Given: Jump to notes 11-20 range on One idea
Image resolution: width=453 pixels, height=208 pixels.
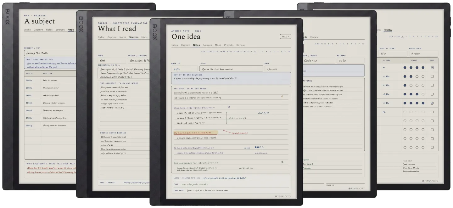Looking at the screenshot, I should click(x=209, y=51).
